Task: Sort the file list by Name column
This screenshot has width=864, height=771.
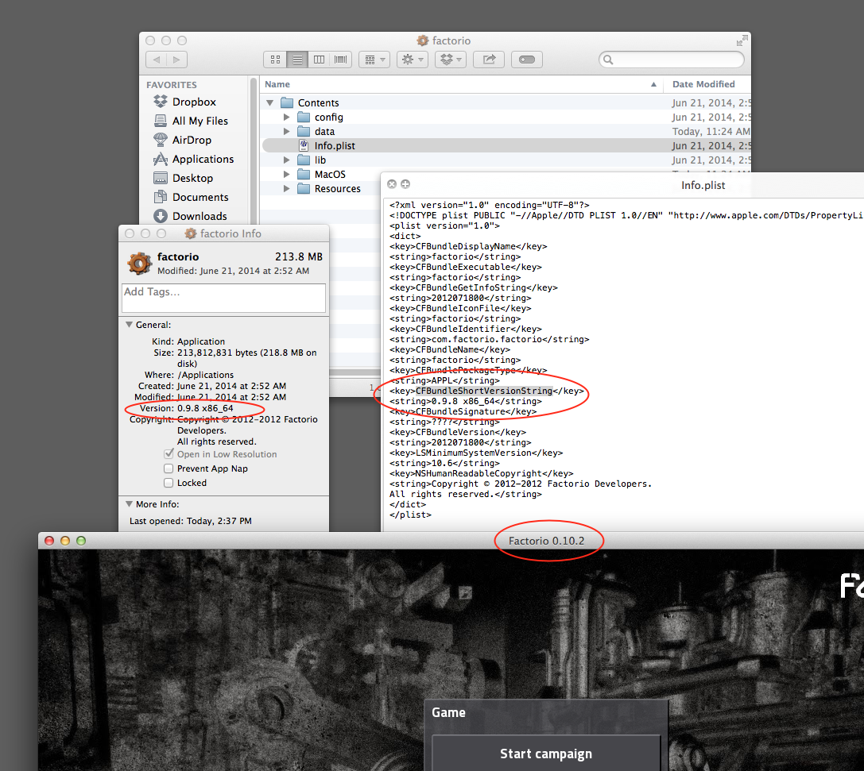Action: click(461, 84)
